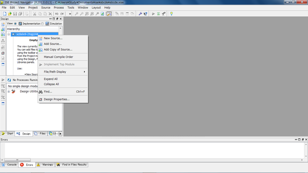
Task: Click the New file toolbar icon
Action: (x=5, y=14)
